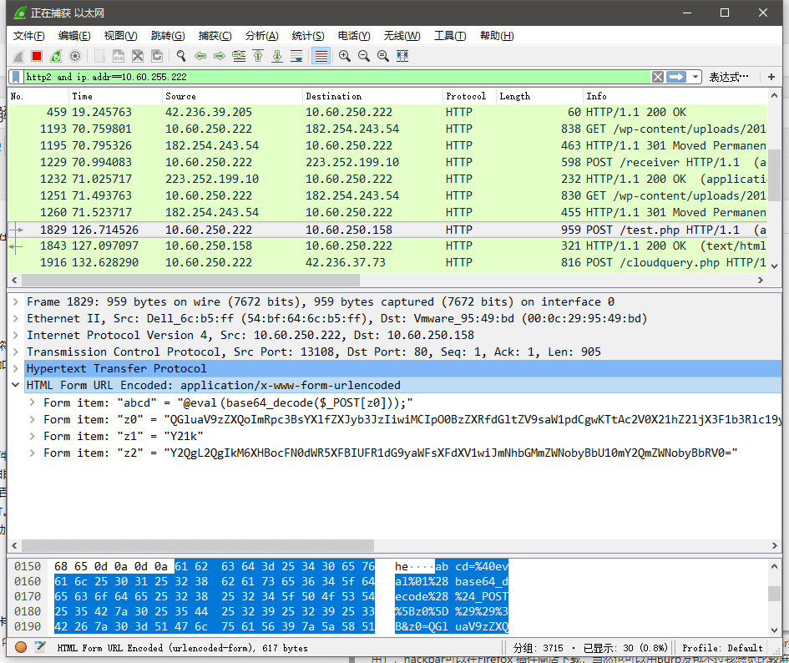
Task: Open the 编辑(E) menu
Action: [74, 36]
